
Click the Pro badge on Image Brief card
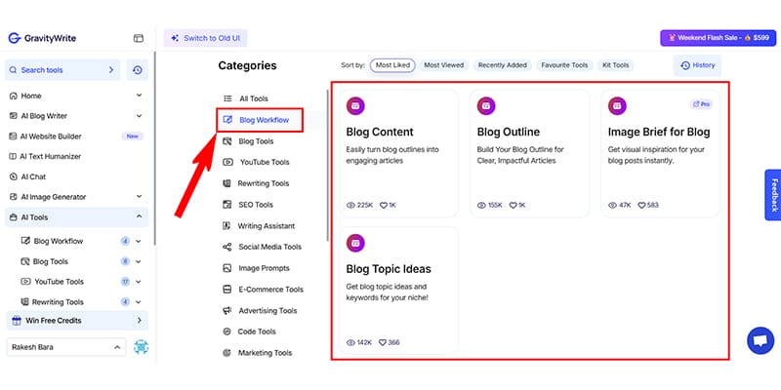pyautogui.click(x=701, y=104)
